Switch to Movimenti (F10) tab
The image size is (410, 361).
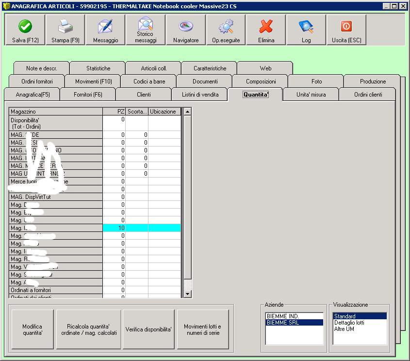click(93, 82)
